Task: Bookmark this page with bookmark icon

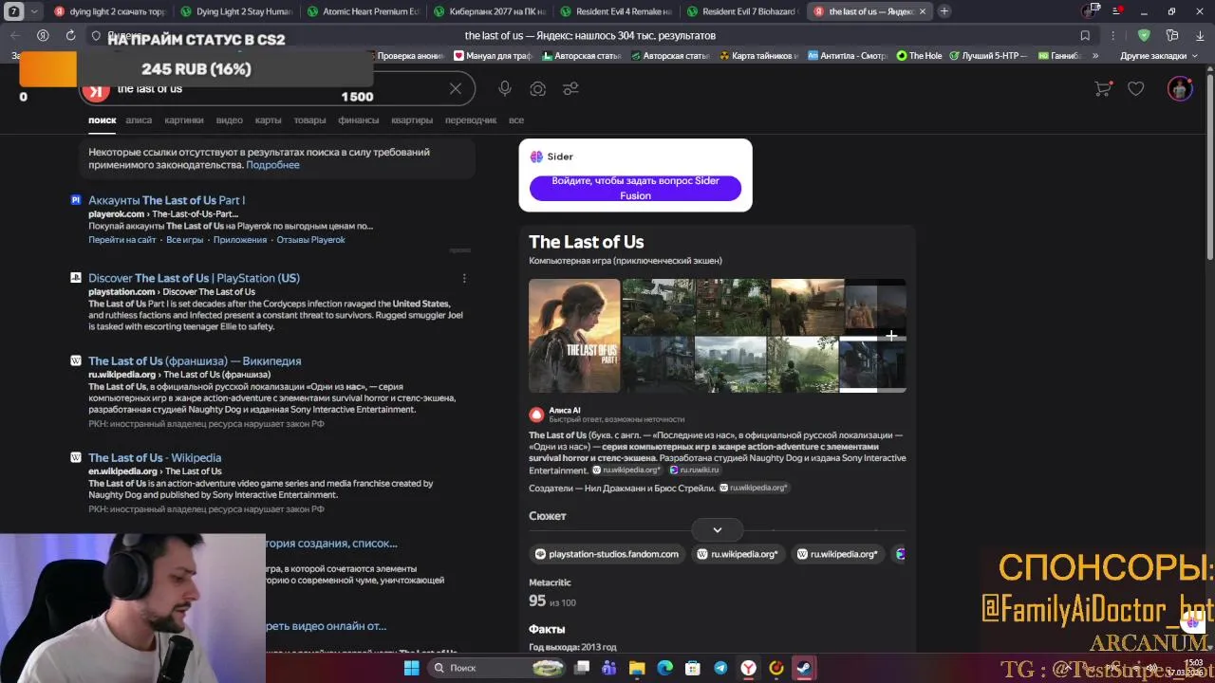Action: [1085, 35]
